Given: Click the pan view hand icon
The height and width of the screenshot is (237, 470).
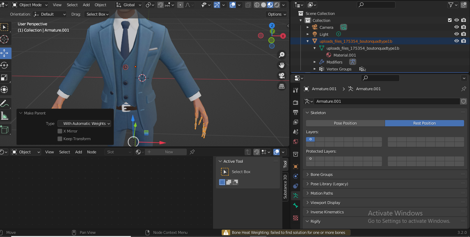Looking at the screenshot, I should pos(282,65).
